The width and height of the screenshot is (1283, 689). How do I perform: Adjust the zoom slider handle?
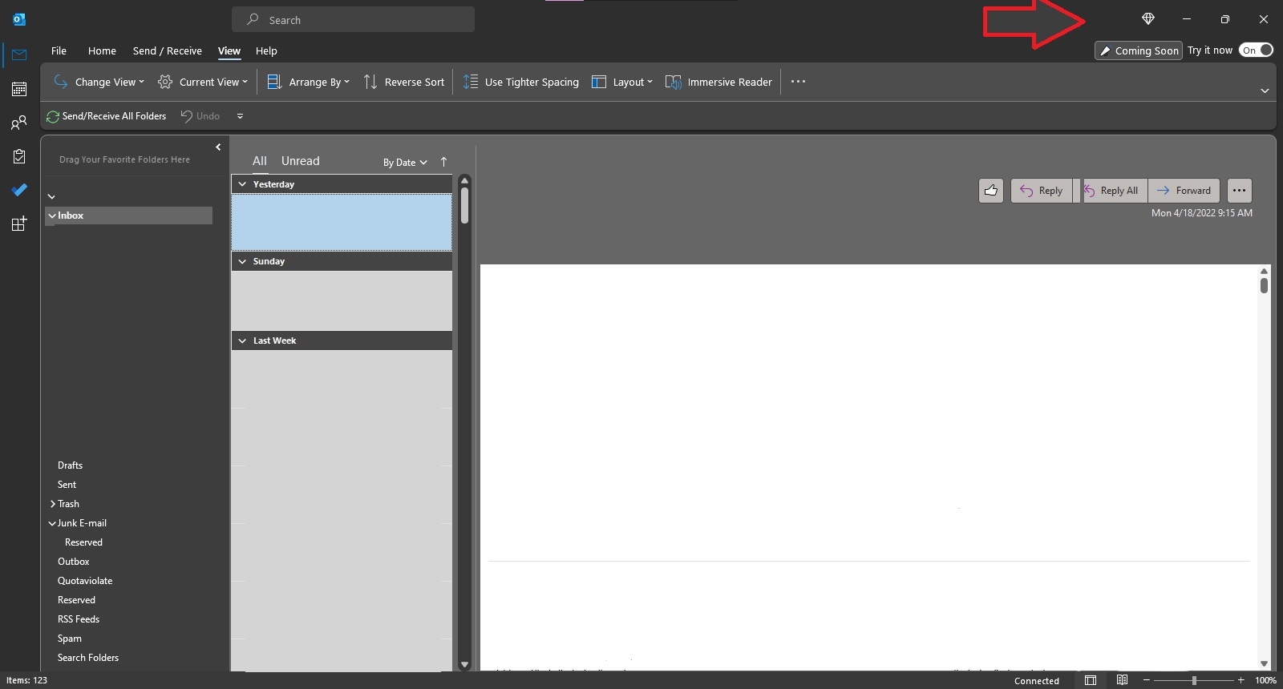pyautogui.click(x=1194, y=680)
